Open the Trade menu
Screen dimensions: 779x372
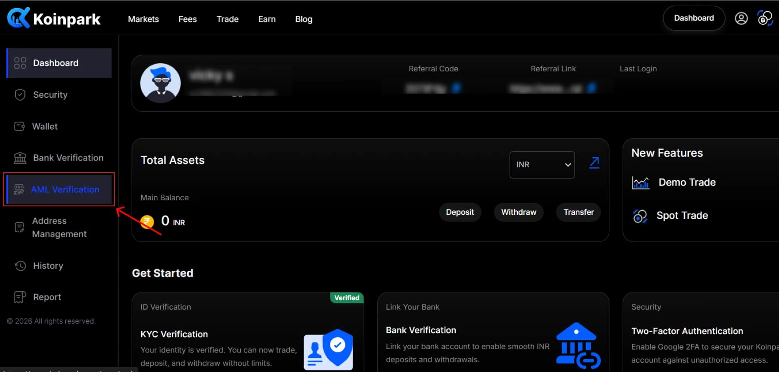point(228,19)
